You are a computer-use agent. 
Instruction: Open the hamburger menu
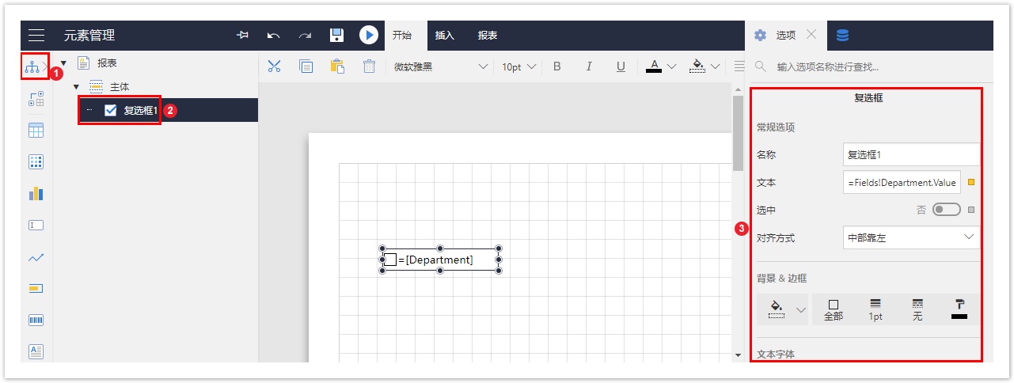coord(36,35)
